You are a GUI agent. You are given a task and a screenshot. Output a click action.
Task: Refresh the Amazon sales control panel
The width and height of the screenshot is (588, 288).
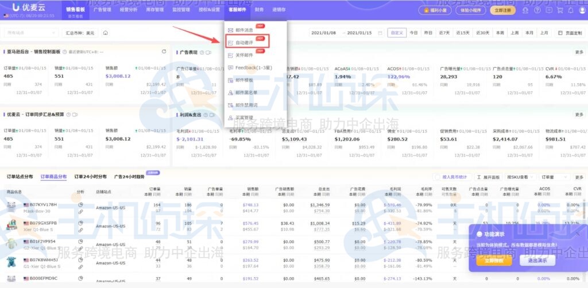point(164,52)
